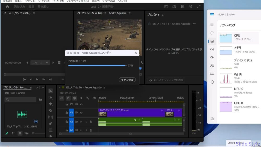
Task: Open timeline wrench settings
Action: [88, 98]
